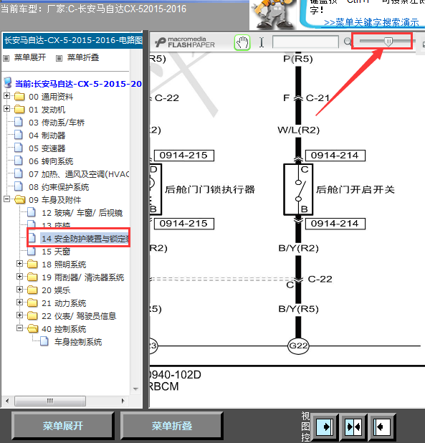Expand the 18 照明系统 folder
The image size is (425, 443).
(x=19, y=264)
